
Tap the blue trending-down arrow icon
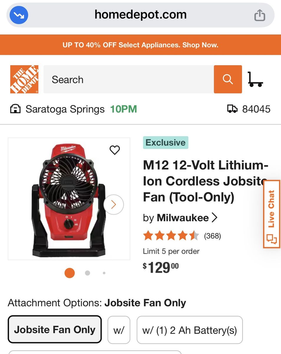click(x=19, y=15)
